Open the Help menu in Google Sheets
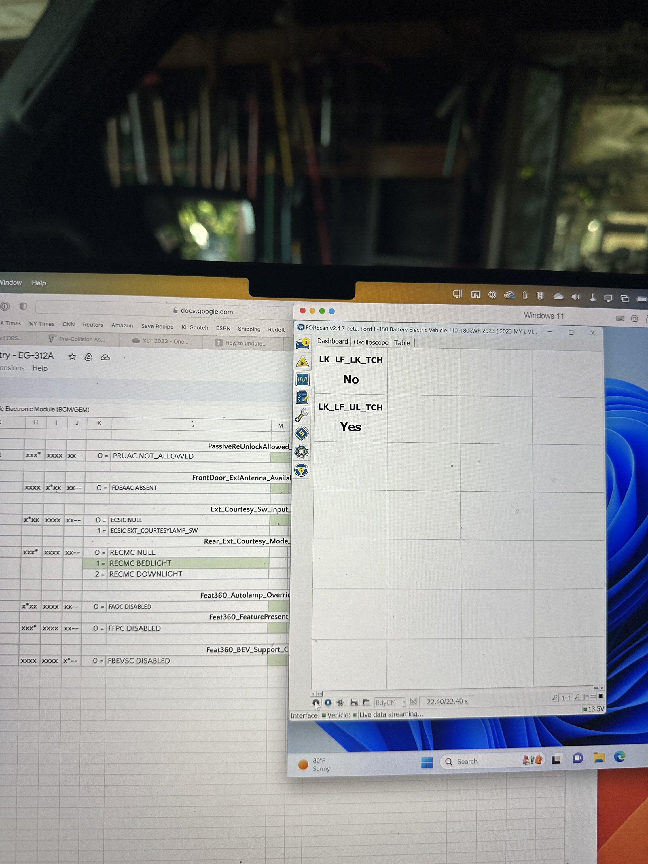This screenshot has height=864, width=648. pos(40,368)
